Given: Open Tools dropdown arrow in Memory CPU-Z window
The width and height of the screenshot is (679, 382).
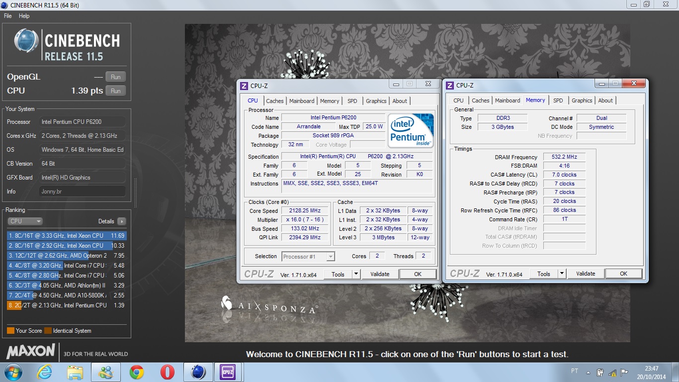Looking at the screenshot, I should (x=562, y=274).
